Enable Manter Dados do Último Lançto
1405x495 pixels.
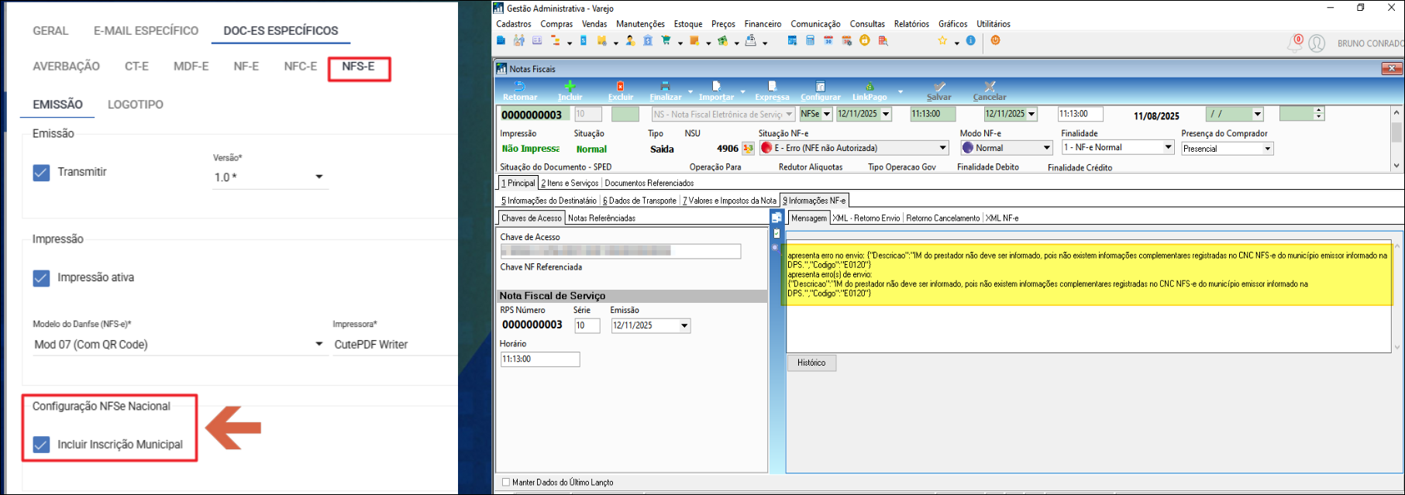506,483
